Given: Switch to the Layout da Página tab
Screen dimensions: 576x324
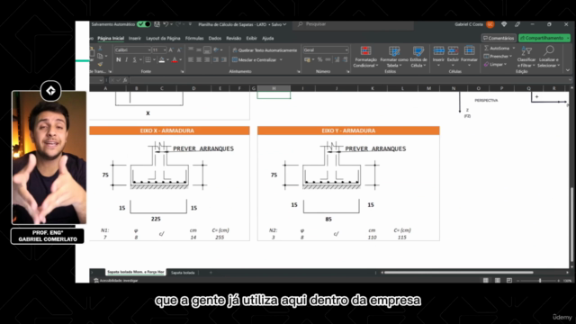Looking at the screenshot, I should tap(163, 38).
